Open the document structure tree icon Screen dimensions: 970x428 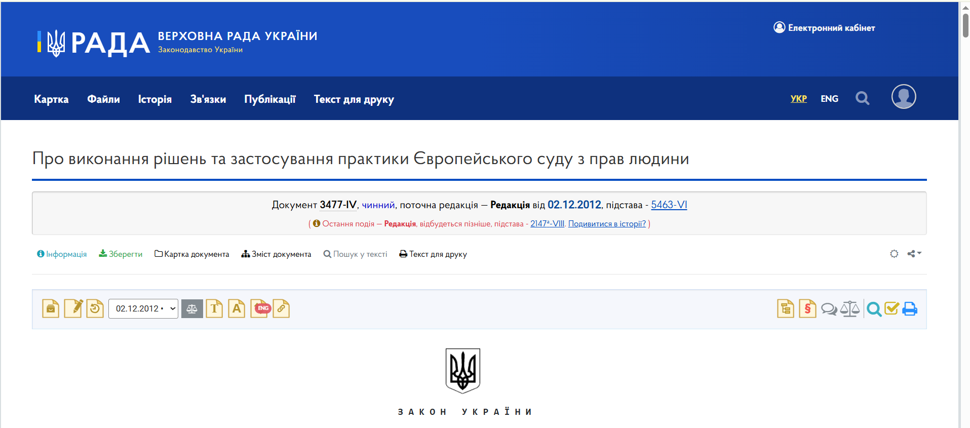[786, 308]
